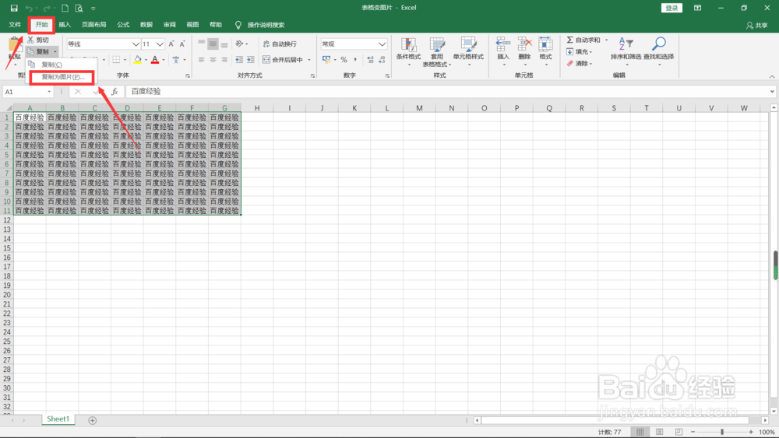Open Cell Styles (单元格样式)
The height and width of the screenshot is (438, 779).
tap(468, 51)
